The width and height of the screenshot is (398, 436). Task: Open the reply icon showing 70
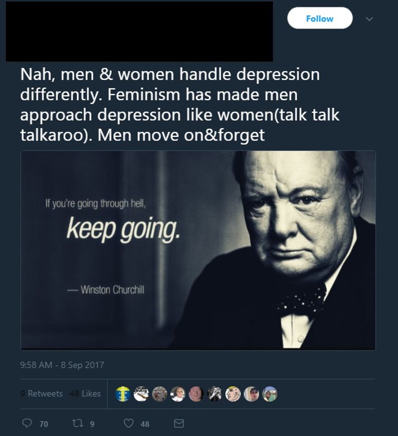[27, 423]
